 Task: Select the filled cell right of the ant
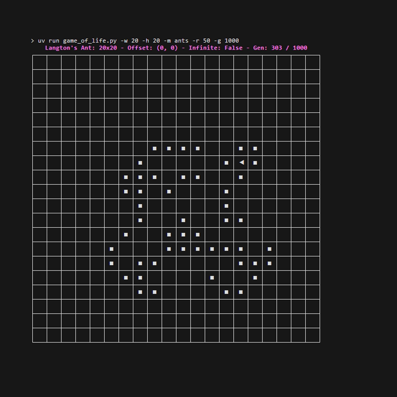point(254,163)
